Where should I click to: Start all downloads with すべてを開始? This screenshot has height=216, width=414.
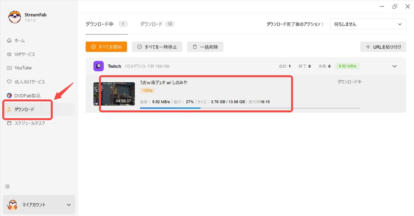pyautogui.click(x=106, y=46)
